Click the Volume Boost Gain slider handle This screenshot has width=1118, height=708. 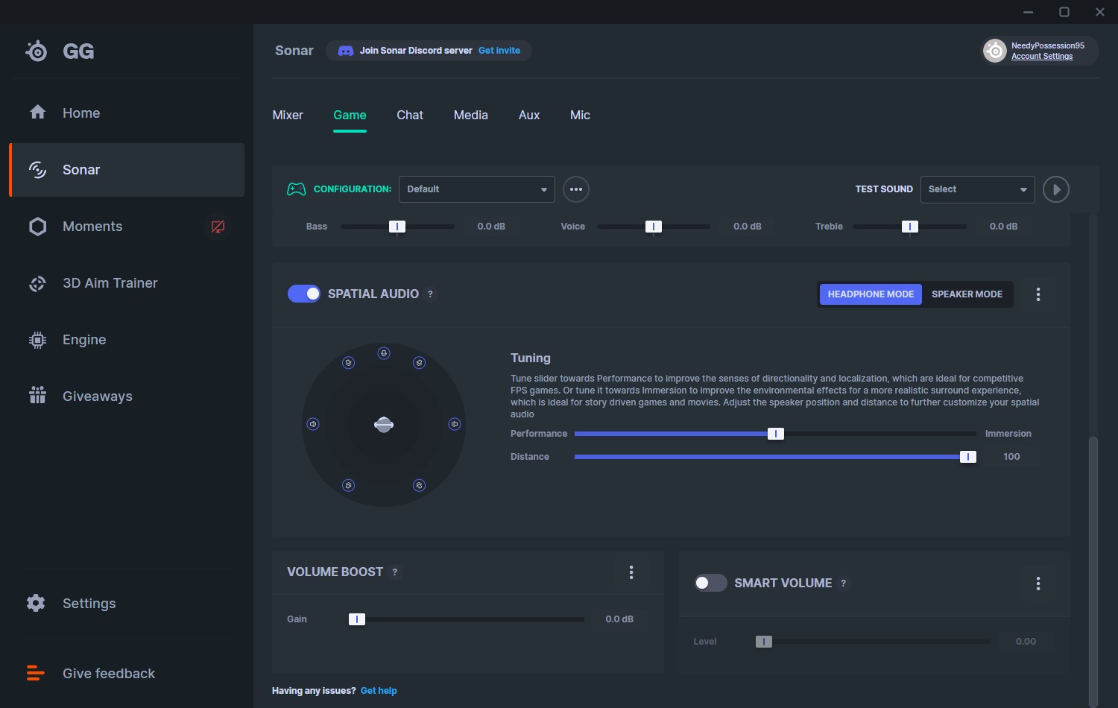(x=357, y=619)
